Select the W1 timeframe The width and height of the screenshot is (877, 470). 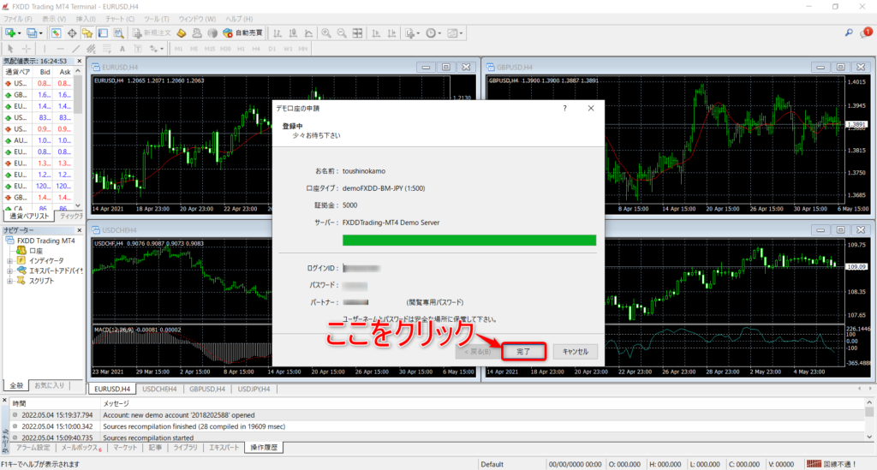coord(288,49)
